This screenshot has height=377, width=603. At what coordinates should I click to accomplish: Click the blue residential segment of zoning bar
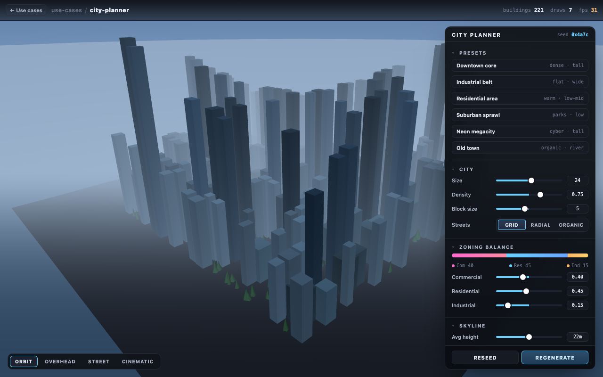(537, 255)
